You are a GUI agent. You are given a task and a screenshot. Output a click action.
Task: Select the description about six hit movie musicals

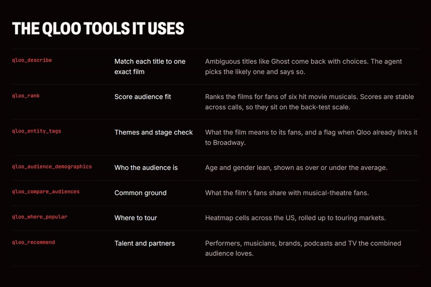coord(310,102)
